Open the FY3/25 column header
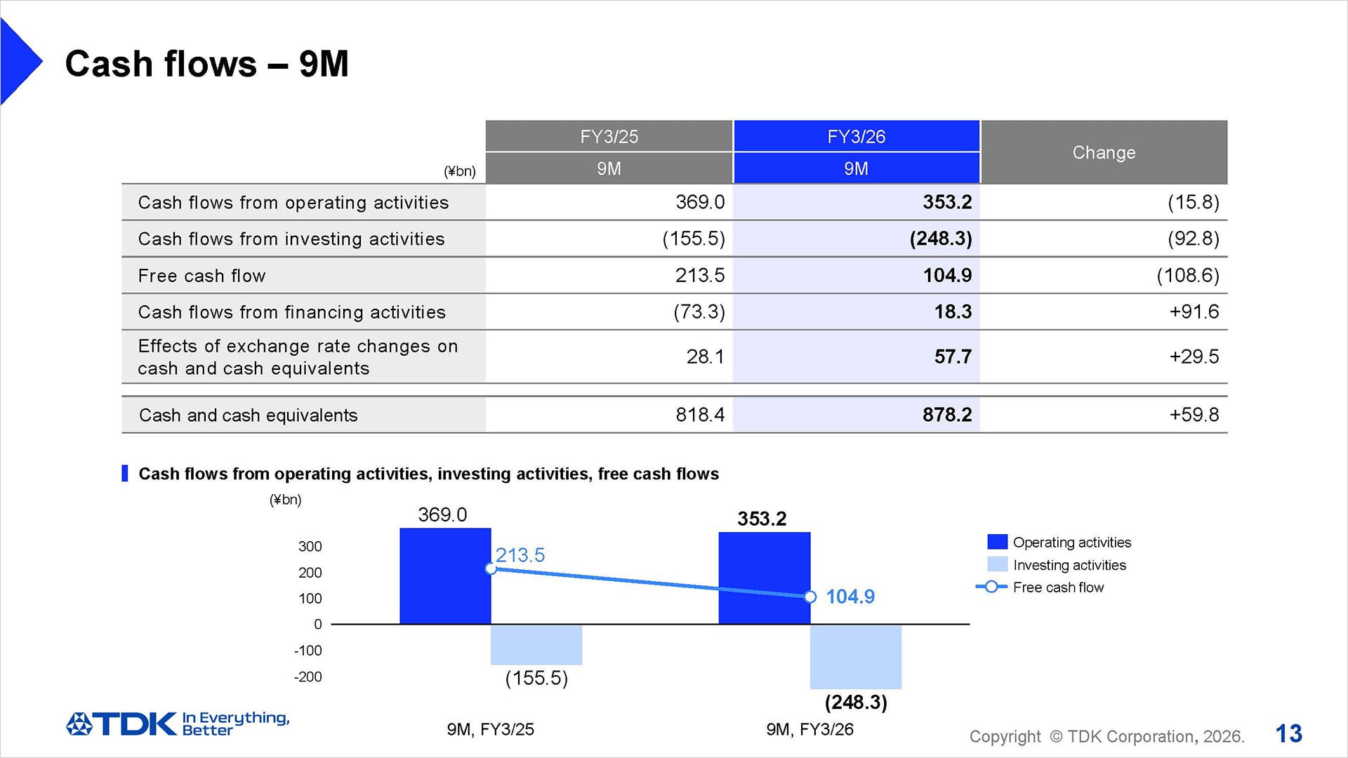The image size is (1348, 758). [x=608, y=136]
